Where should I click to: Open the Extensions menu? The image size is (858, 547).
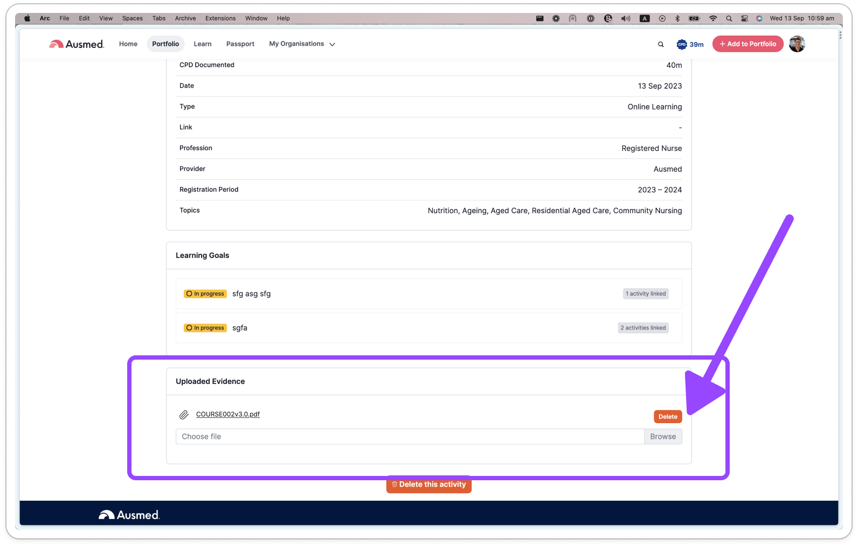click(220, 18)
